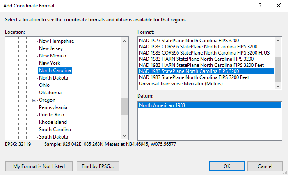Viewport: 288px width, 175px height.
Task: Select Oklahoma in Location tree
Action: tap(50, 93)
